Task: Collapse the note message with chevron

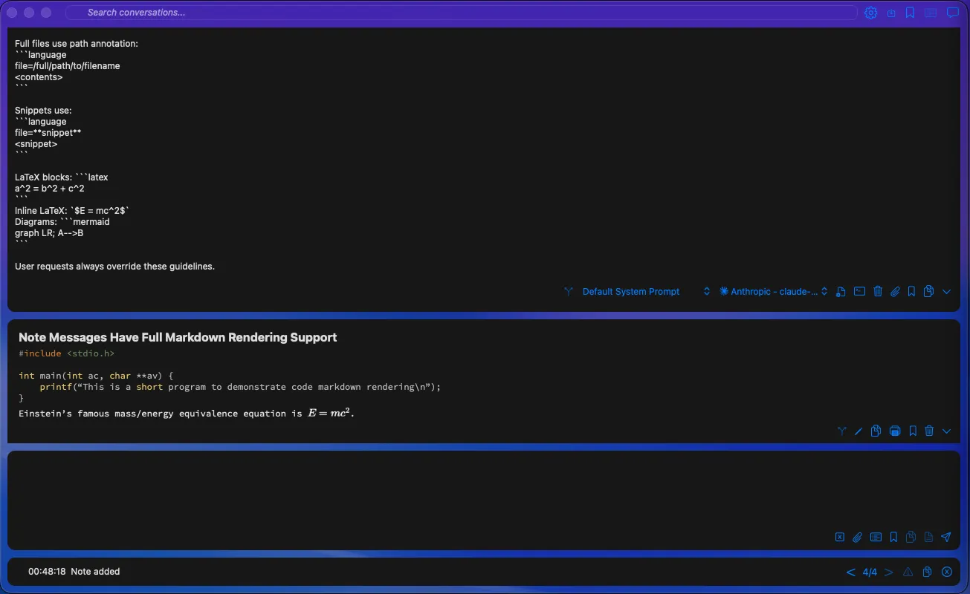Action: [x=946, y=431]
